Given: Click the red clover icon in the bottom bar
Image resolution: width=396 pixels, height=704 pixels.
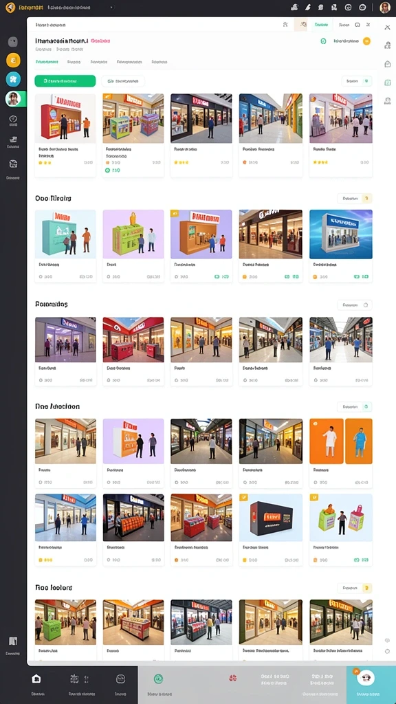Looking at the screenshot, I should [x=232, y=679].
